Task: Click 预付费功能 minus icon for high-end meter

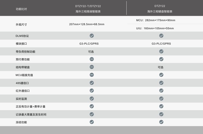Action: click(x=92, y=59)
